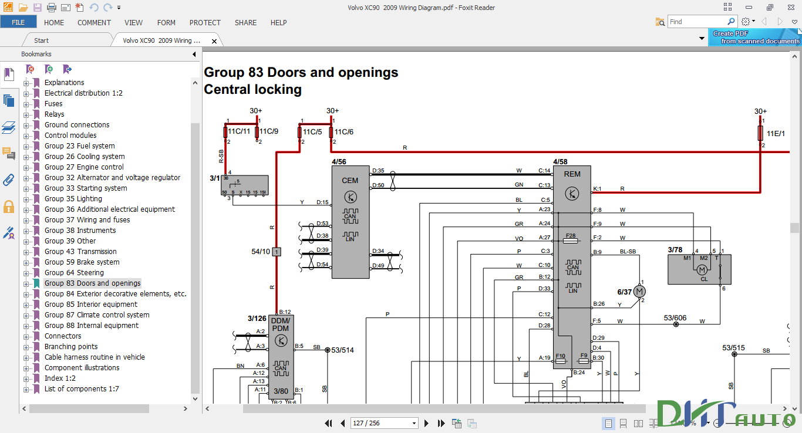Image resolution: width=802 pixels, height=433 pixels.
Task: Click the bookmarks panel vertical scrollbar
Action: click(196, 258)
